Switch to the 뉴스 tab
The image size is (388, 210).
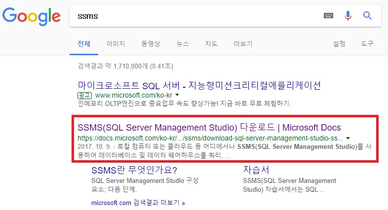[x=183, y=44]
